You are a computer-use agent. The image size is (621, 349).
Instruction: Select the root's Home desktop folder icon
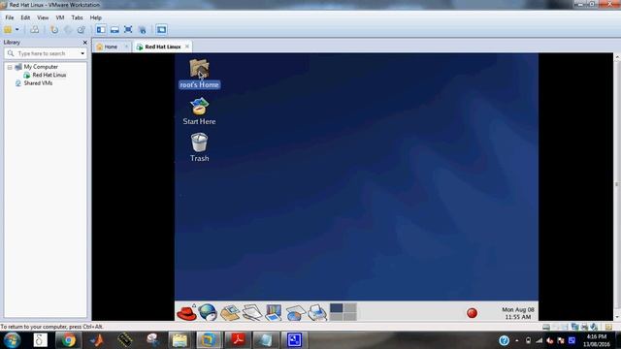pos(199,74)
